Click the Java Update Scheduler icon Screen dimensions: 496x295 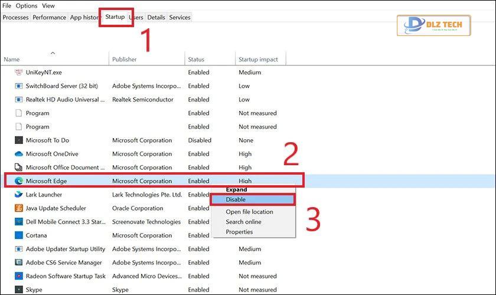pos(19,208)
